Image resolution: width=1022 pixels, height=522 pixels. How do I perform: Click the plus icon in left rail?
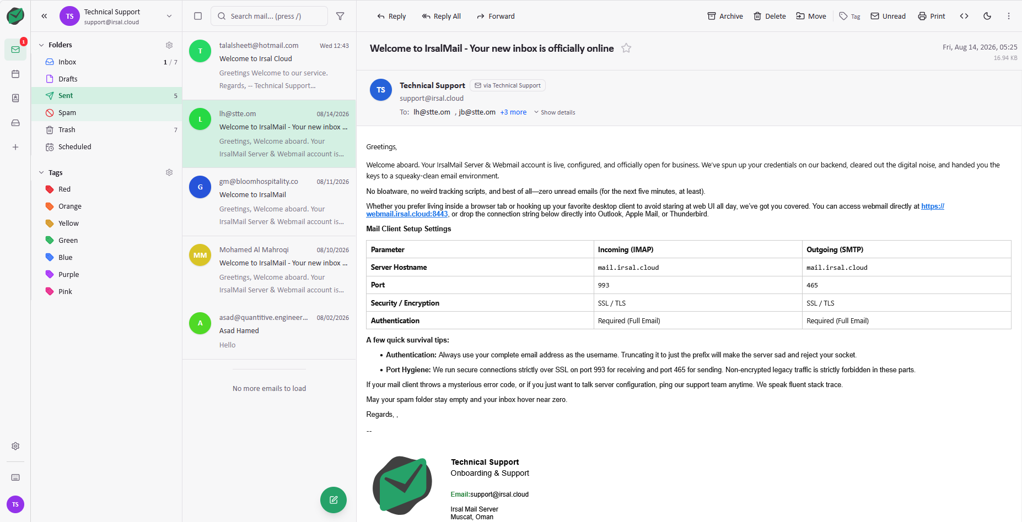click(15, 147)
